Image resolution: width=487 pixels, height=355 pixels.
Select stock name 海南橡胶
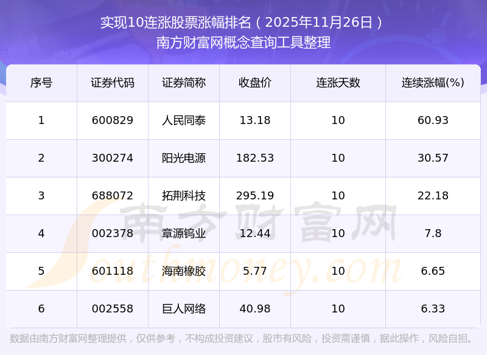click(x=184, y=271)
